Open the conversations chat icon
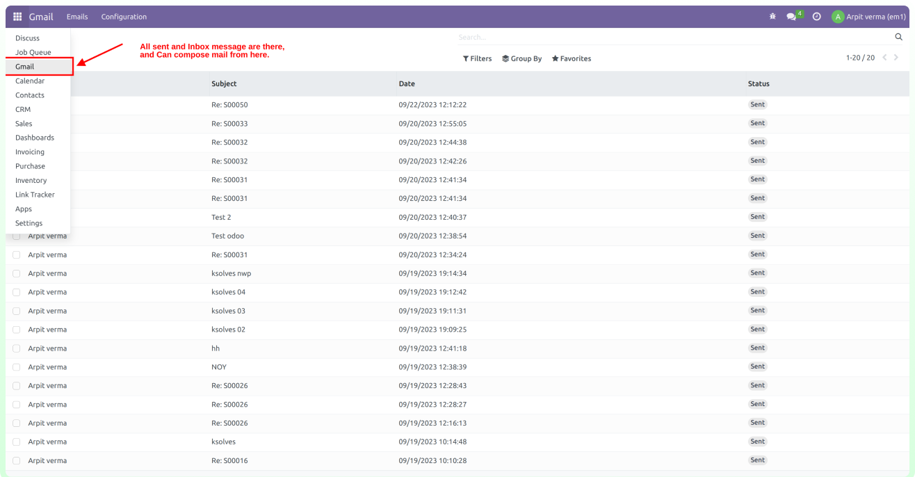915x477 pixels. 791,17
